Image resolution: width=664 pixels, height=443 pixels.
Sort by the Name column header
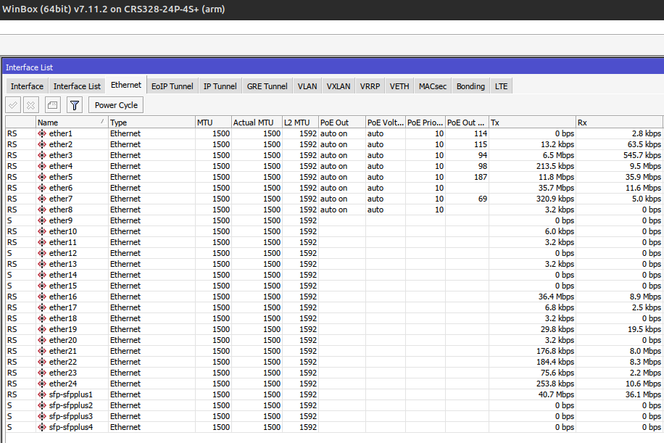[72, 123]
